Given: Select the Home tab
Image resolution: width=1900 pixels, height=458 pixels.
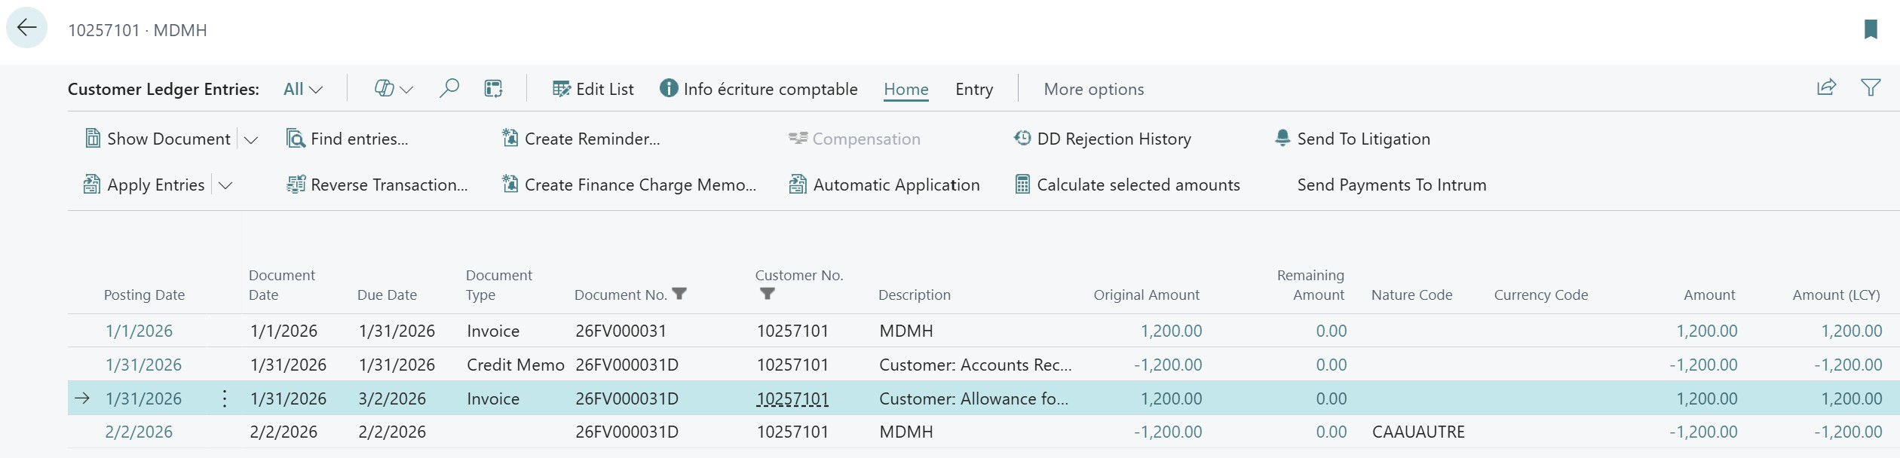Looking at the screenshot, I should 906,89.
